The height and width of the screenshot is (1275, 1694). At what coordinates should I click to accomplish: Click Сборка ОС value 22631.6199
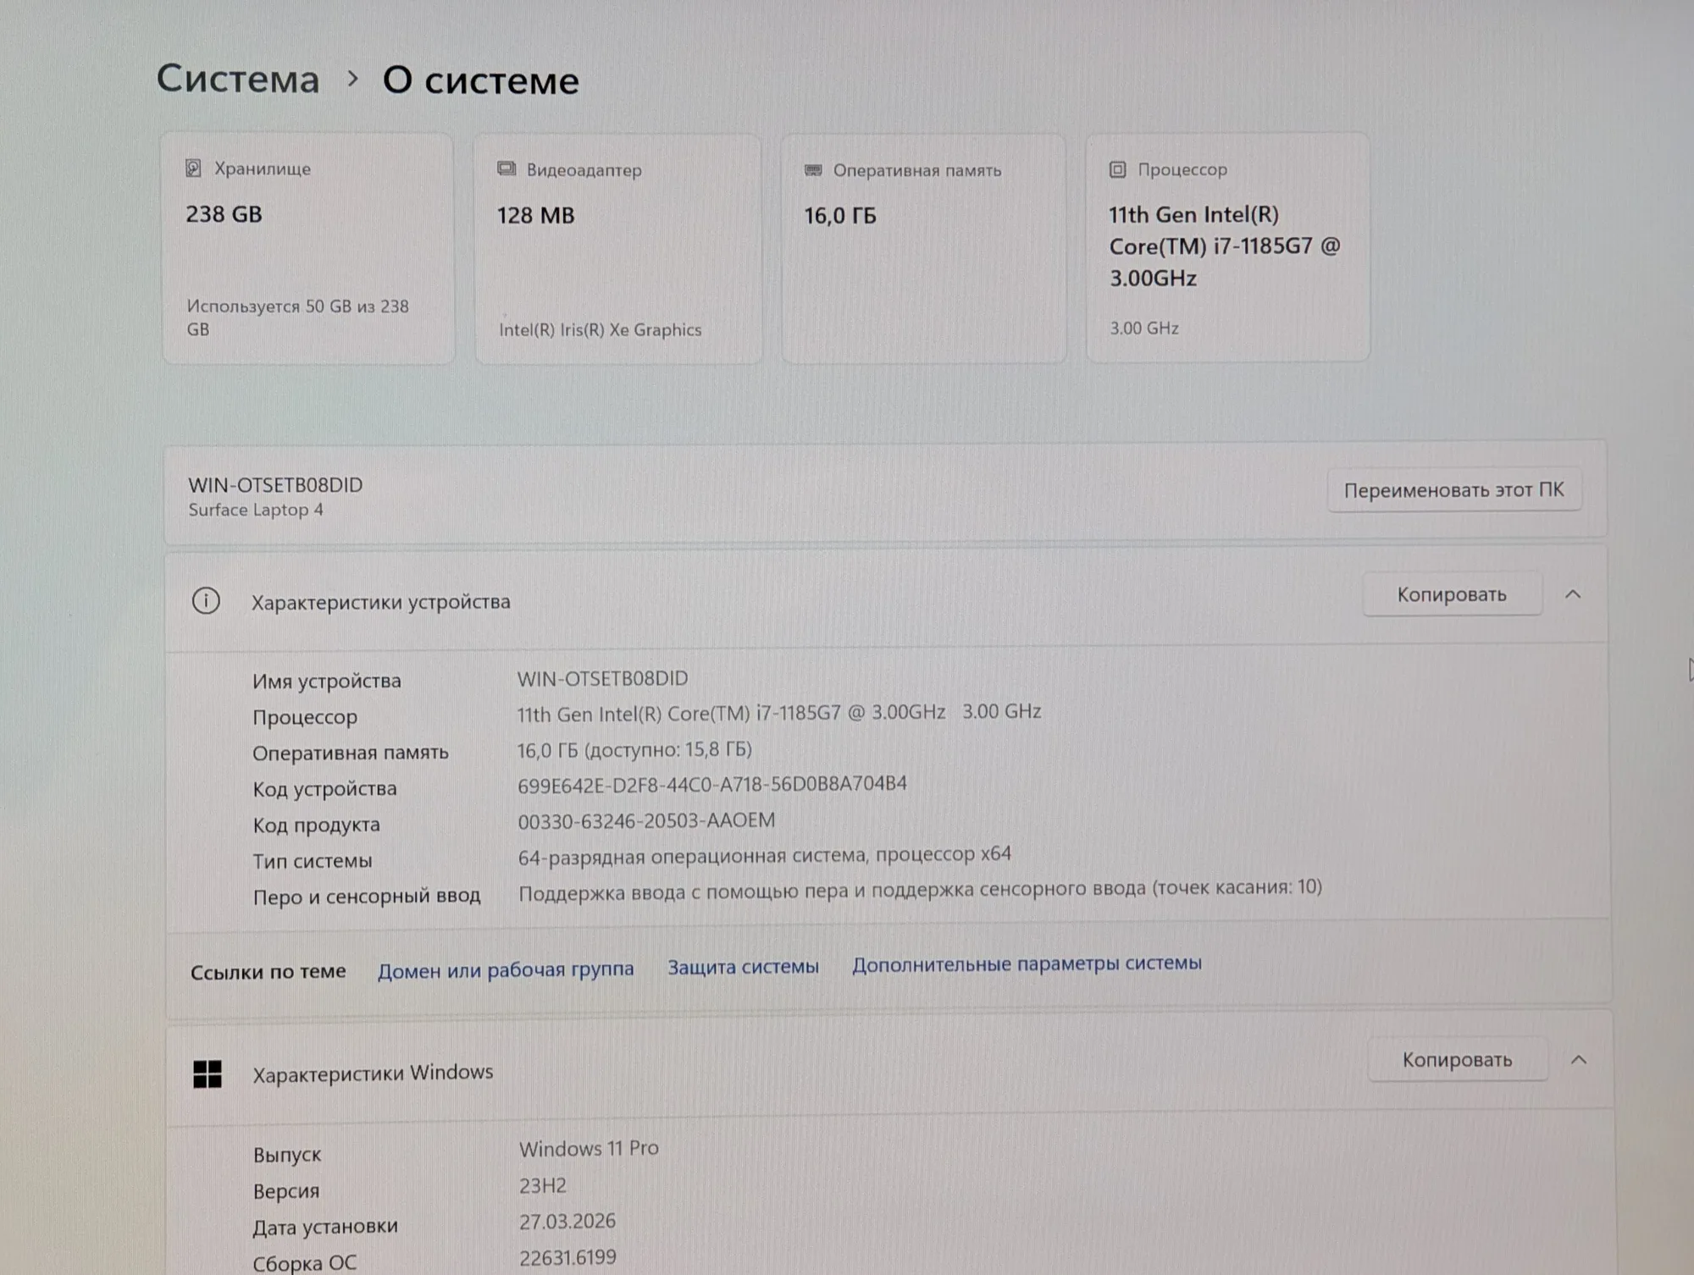point(567,1257)
